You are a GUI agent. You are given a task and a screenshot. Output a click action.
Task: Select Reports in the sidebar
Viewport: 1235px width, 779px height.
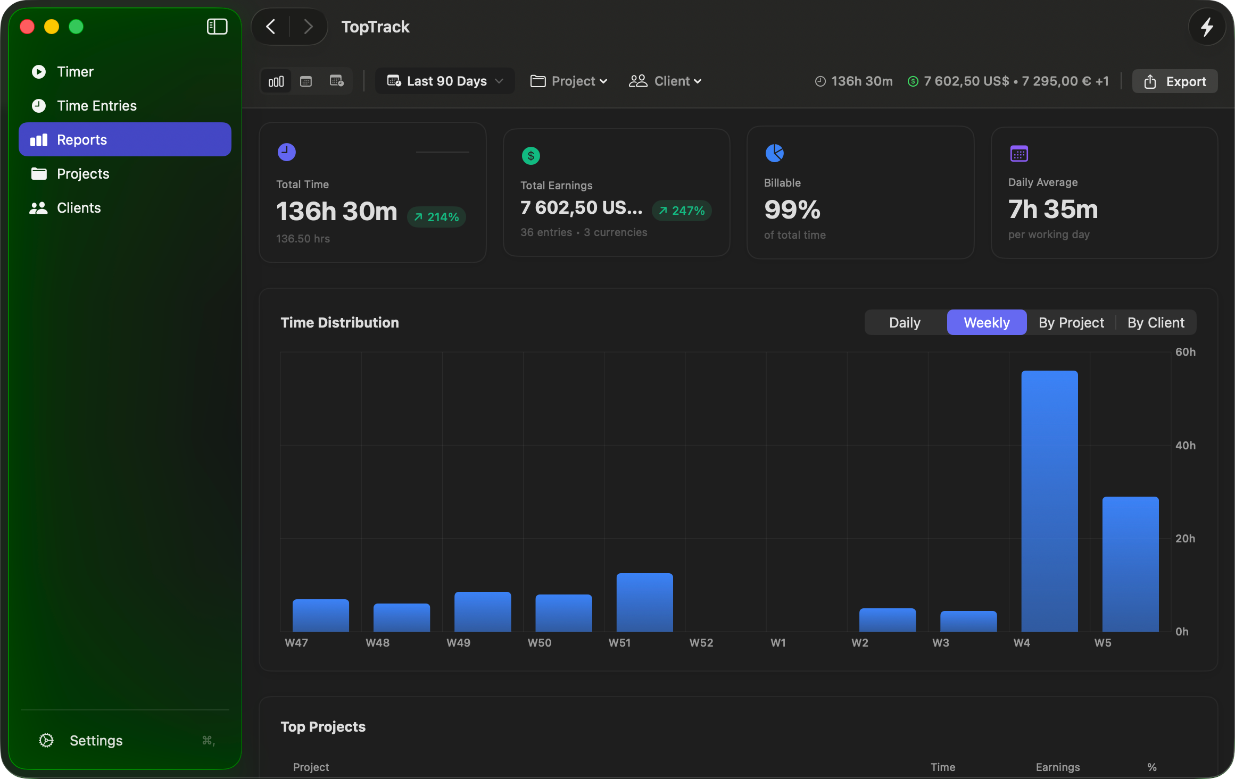(82, 139)
